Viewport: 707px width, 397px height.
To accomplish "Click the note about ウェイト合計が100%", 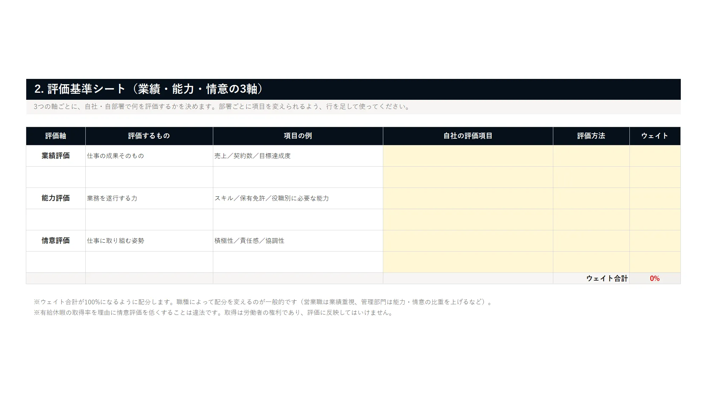I will click(263, 302).
